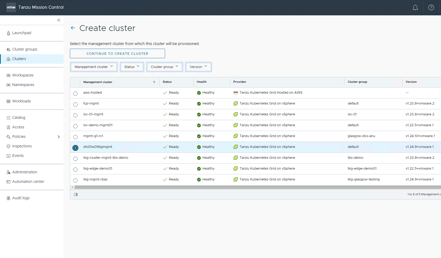This screenshot has width=441, height=258.
Task: Select the isv-01-mgmt radio button
Action: [75, 115]
